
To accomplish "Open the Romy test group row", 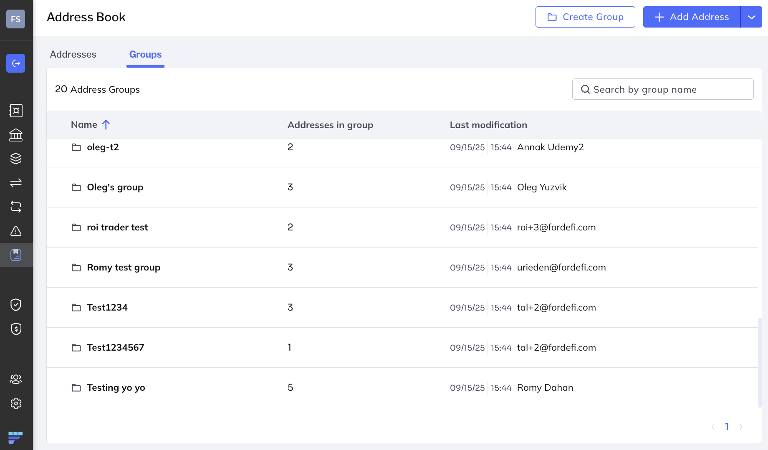I will pos(124,268).
